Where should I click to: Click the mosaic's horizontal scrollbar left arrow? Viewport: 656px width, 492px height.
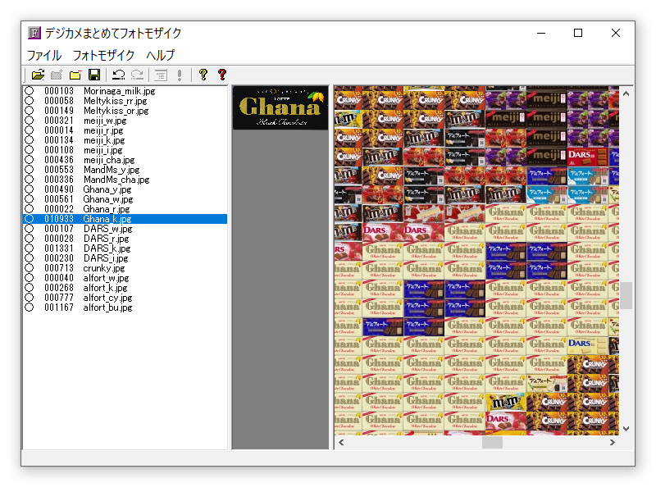click(341, 442)
